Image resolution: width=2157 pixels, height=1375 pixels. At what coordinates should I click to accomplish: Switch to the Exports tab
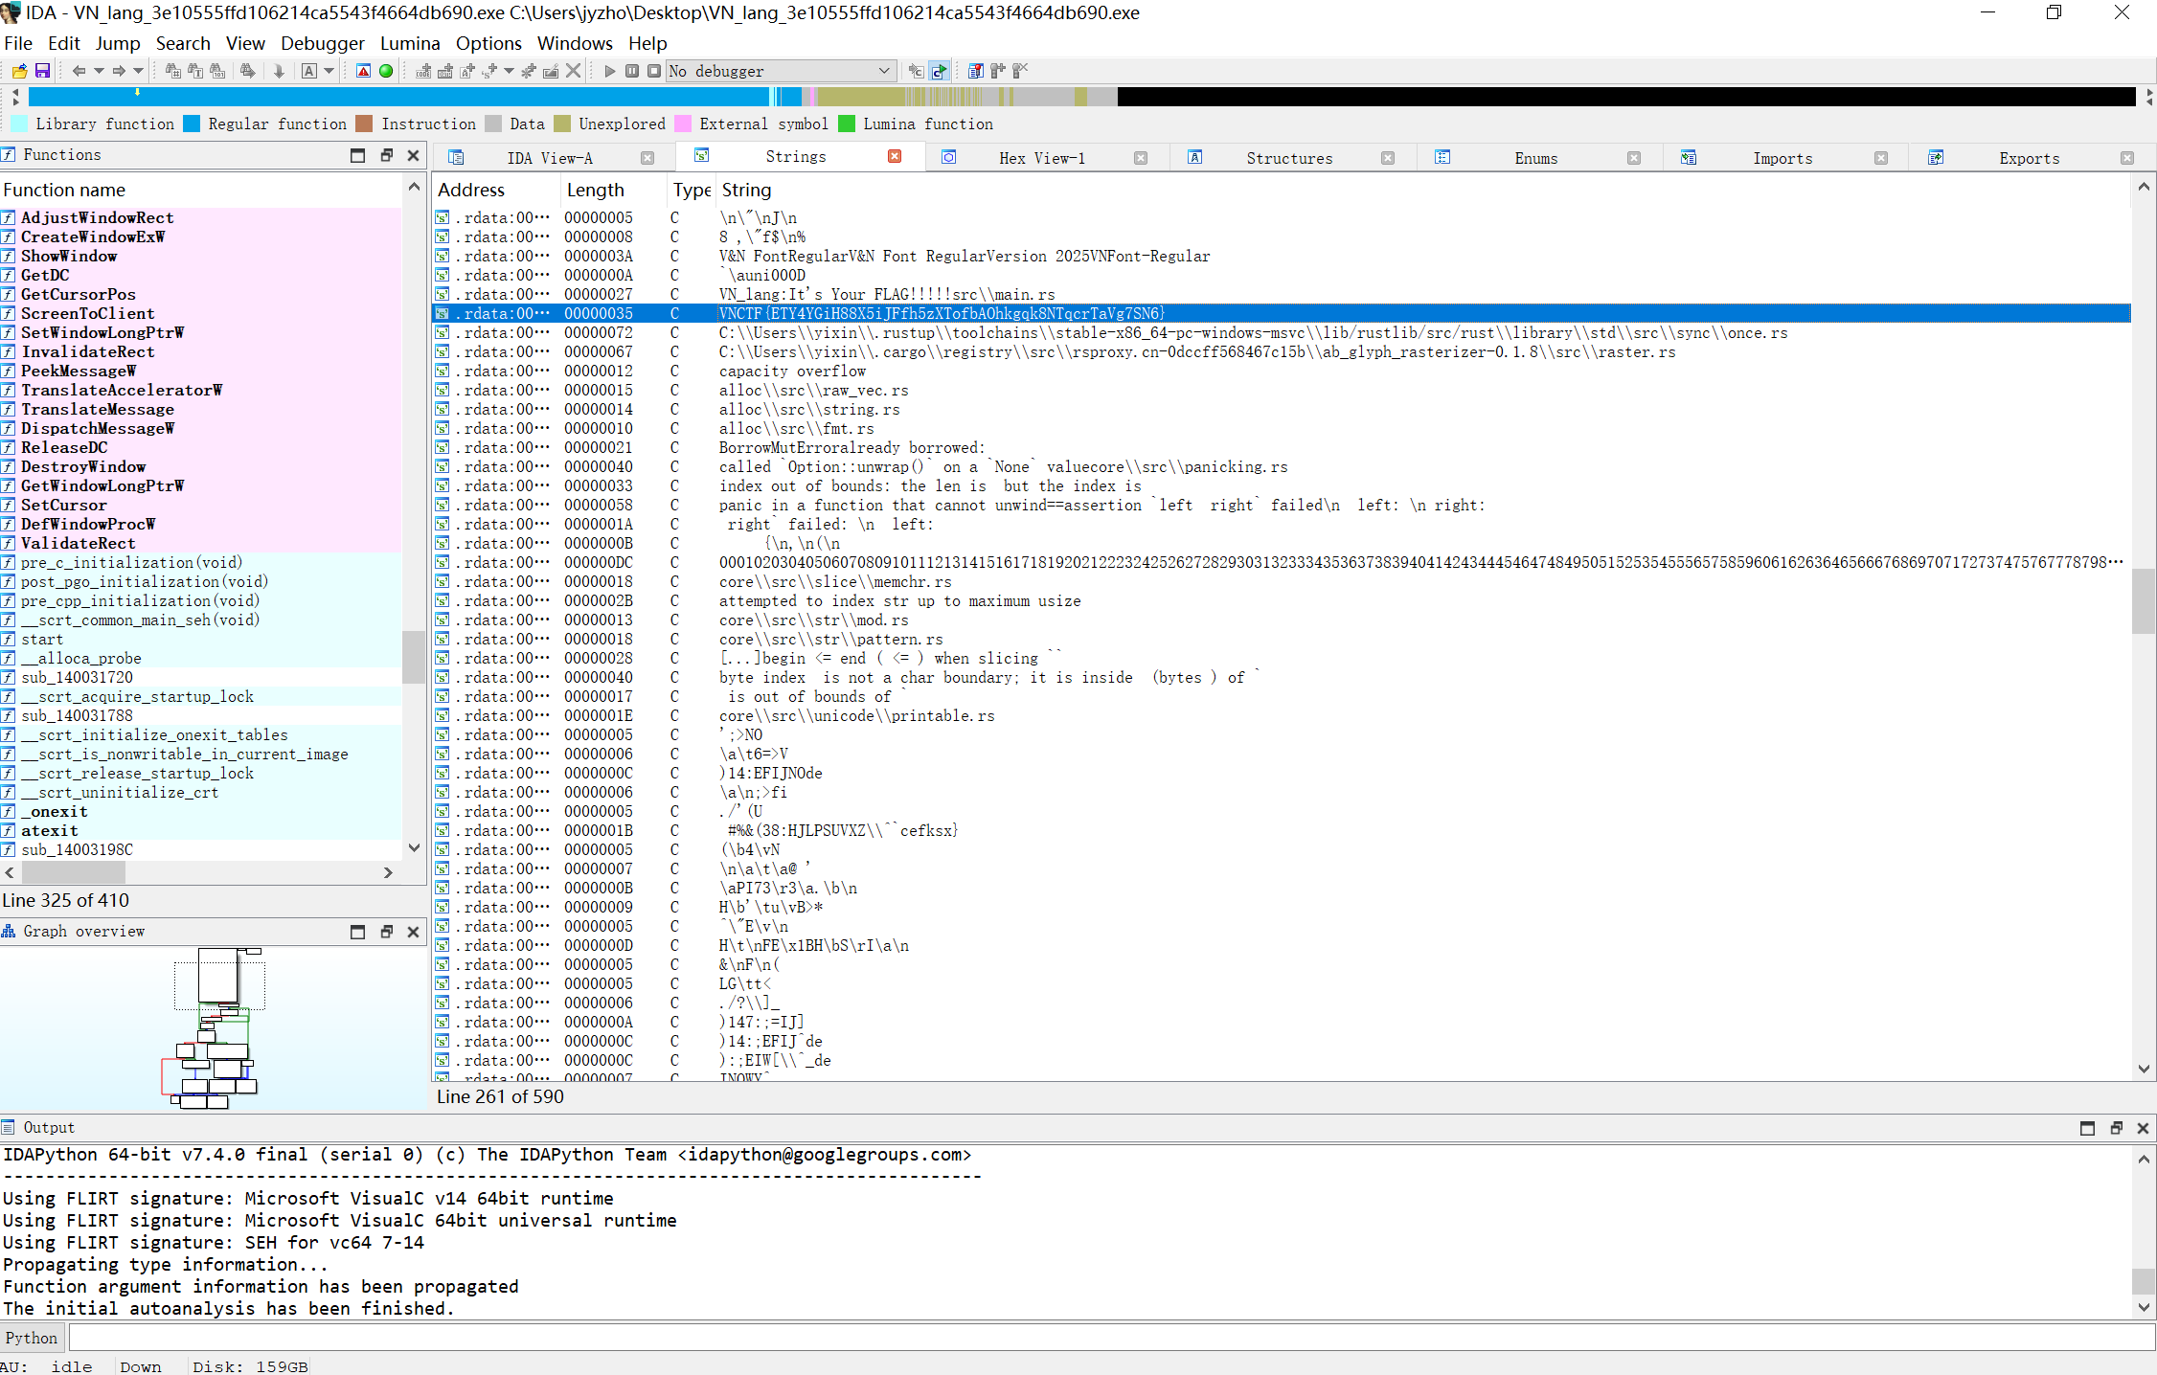tap(2029, 158)
